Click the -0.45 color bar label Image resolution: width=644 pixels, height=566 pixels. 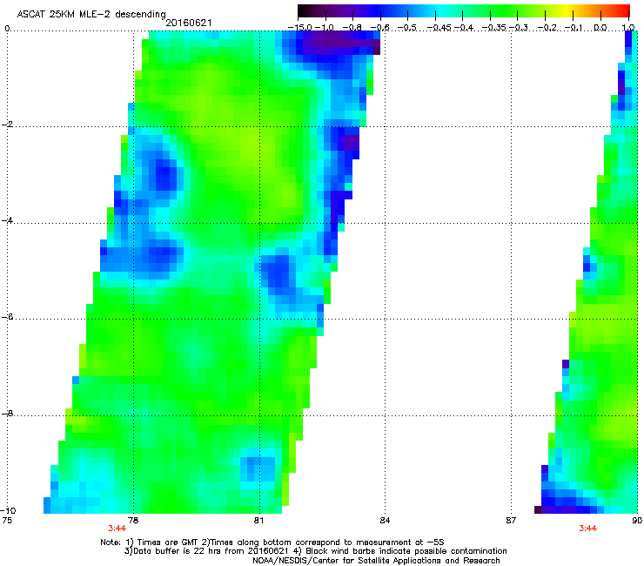click(439, 28)
